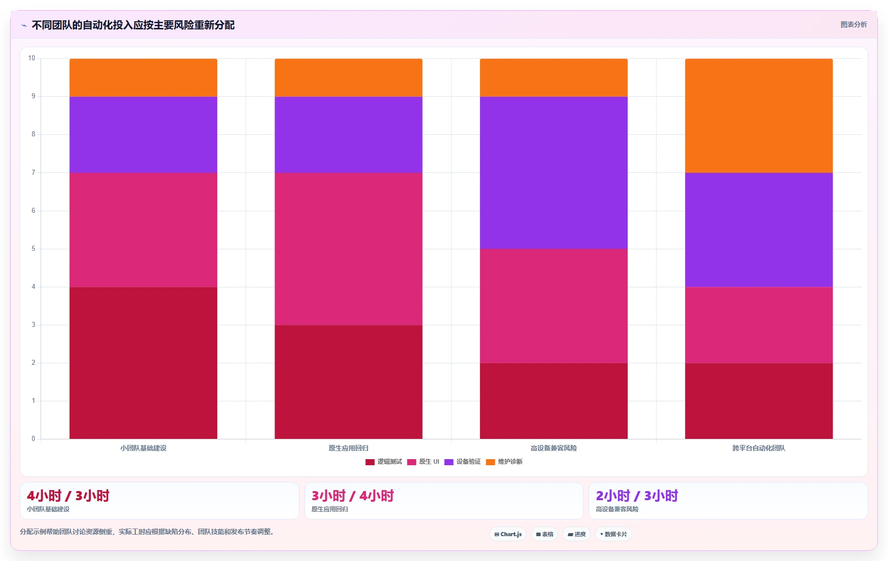
Task: Select the 数据卡片 chip
Action: [613, 534]
